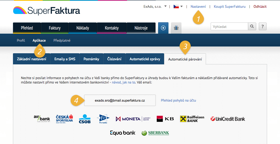Switch to Číslování tab
This screenshot has width=280, height=144.
point(114,59)
